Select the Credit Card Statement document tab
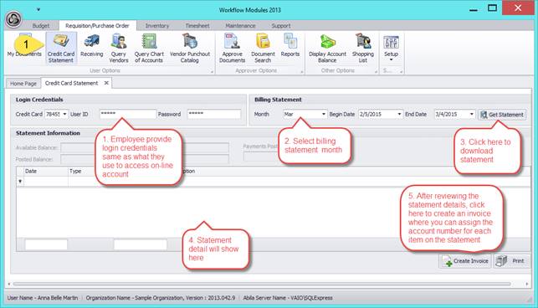 pos(71,83)
